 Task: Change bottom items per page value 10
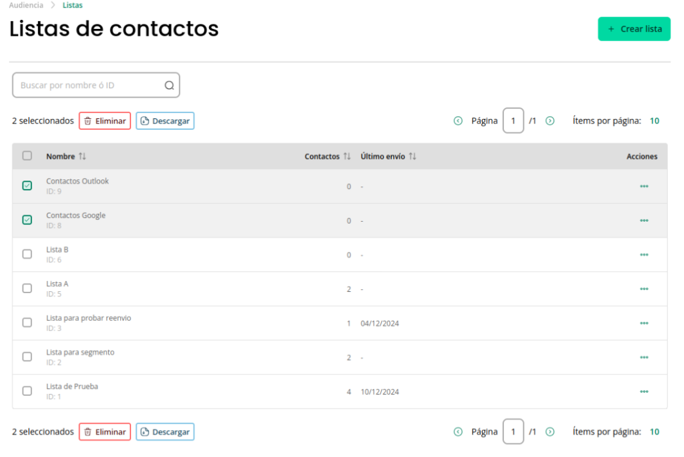654,432
